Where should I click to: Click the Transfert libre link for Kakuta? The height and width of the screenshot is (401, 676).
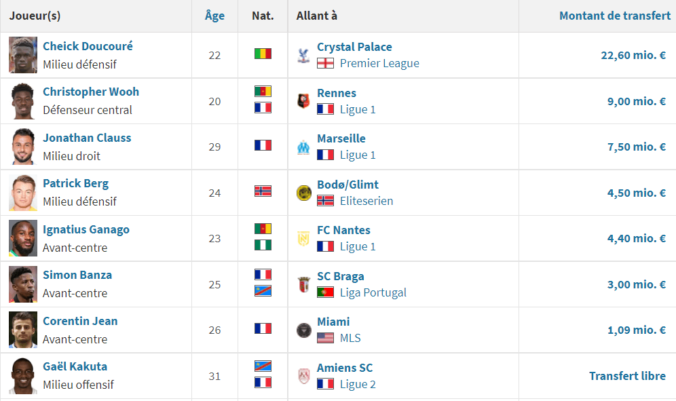coord(627,376)
